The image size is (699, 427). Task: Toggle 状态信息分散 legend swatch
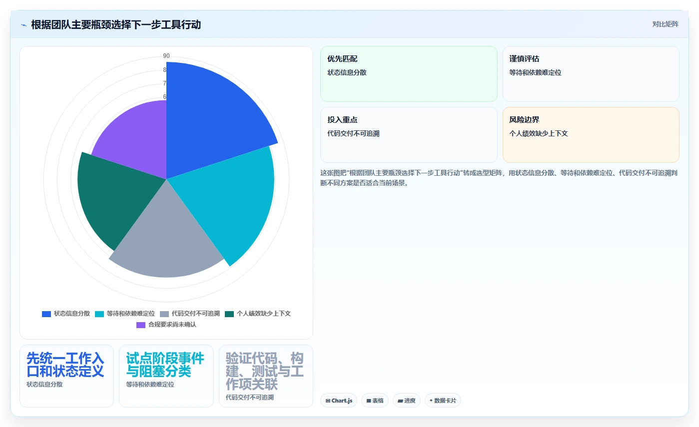[x=46, y=314]
